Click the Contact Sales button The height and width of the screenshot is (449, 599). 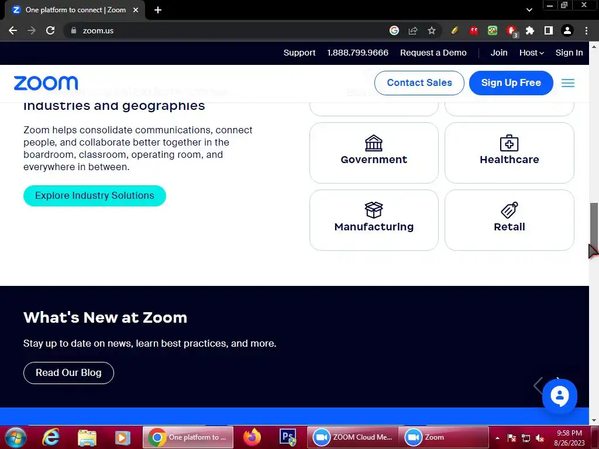(419, 83)
